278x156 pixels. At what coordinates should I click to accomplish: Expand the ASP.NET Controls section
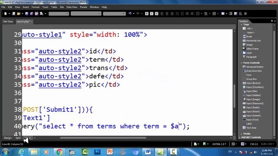pos(240,137)
